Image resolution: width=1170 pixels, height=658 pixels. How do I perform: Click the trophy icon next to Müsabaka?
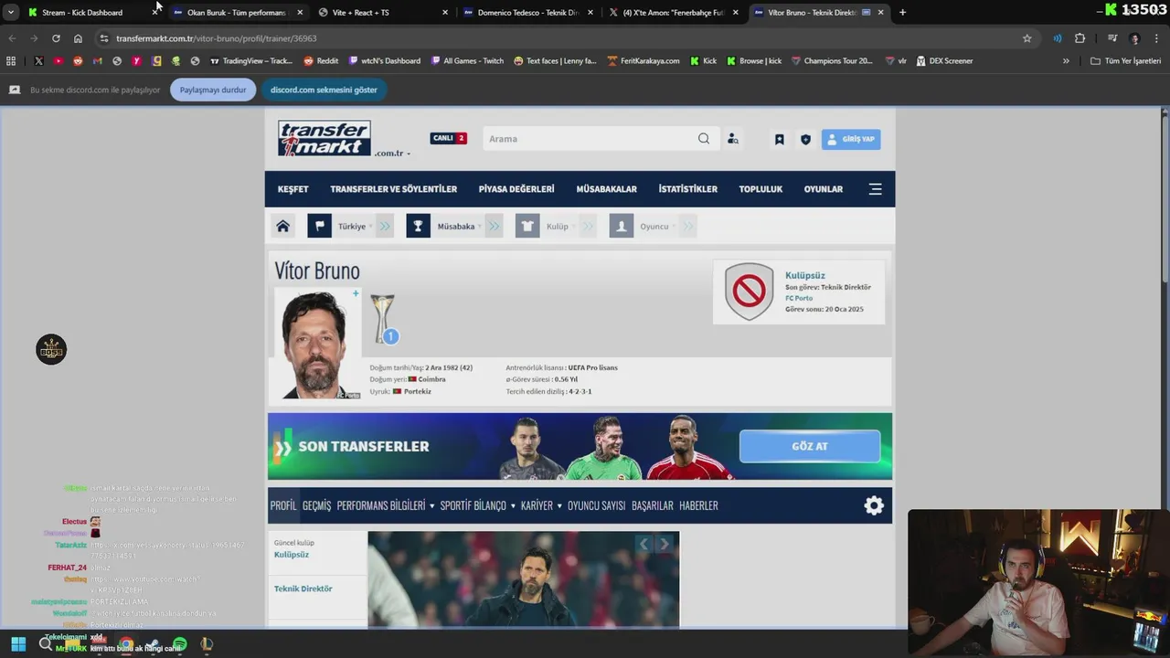(418, 226)
